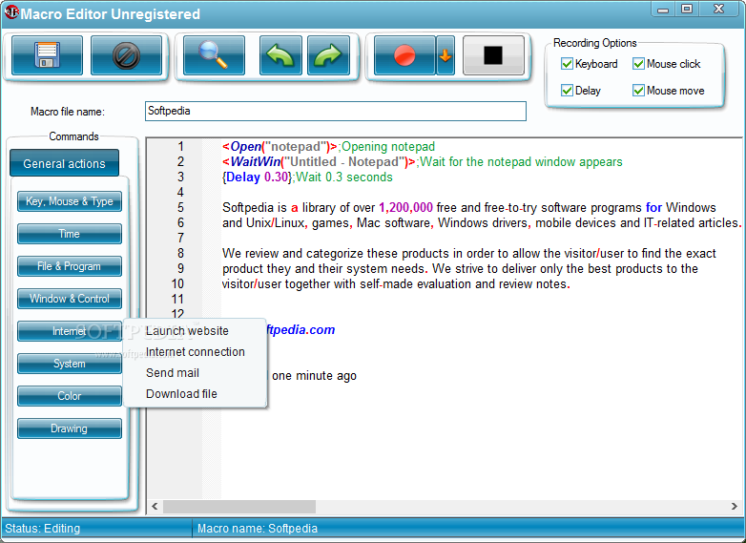Click the blue 'for' keyword on line 5
746x543 pixels.
653,207
